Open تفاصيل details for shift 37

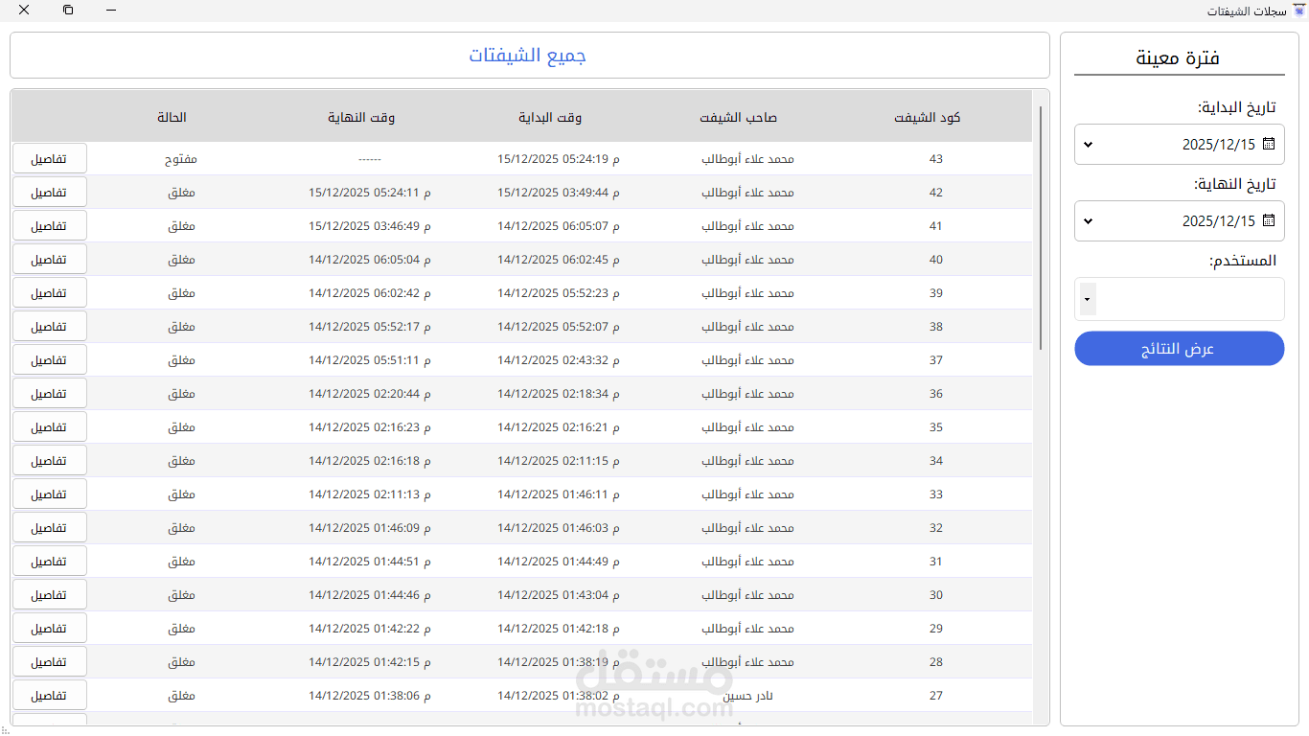(50, 360)
